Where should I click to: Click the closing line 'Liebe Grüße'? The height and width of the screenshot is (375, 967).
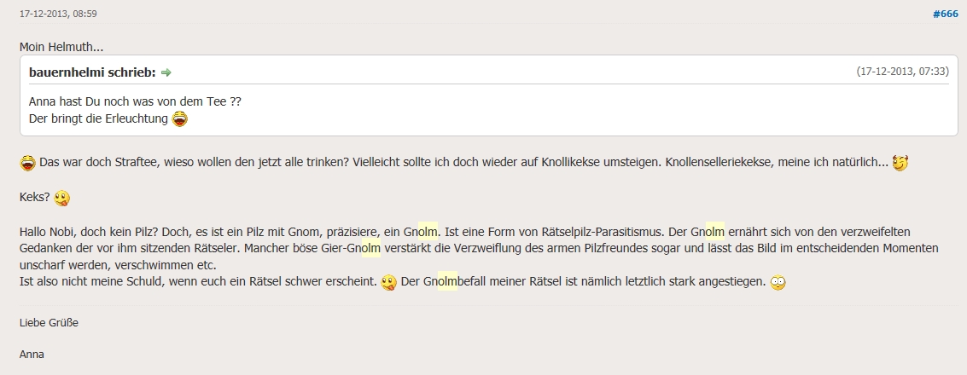49,322
